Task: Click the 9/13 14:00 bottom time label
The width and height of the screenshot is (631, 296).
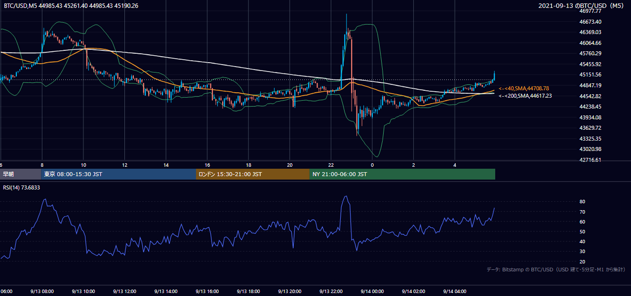Action: pos(165,292)
